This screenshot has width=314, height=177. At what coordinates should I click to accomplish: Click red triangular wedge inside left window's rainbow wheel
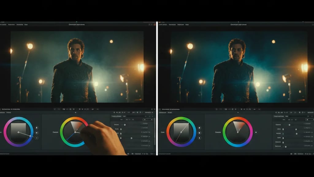(77, 126)
